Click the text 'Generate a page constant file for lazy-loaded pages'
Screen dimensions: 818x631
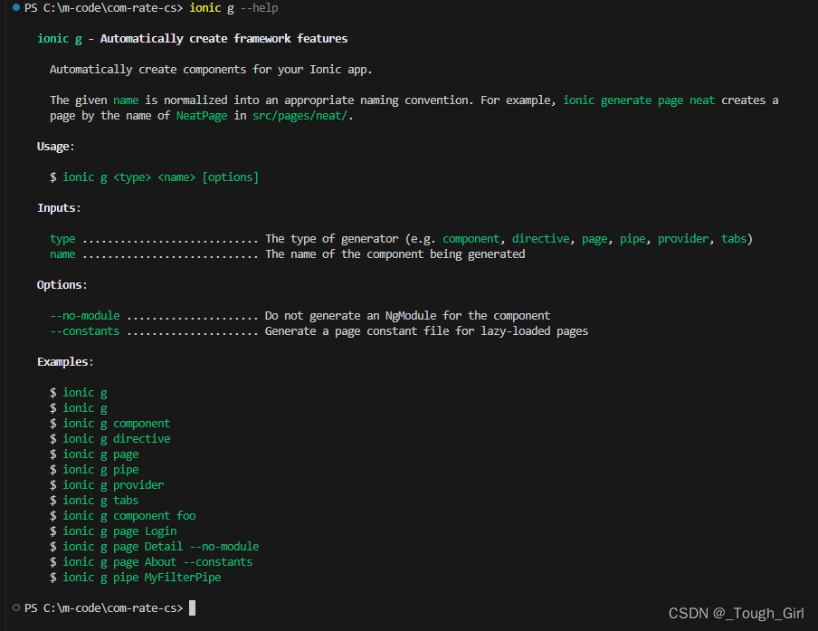coord(426,331)
